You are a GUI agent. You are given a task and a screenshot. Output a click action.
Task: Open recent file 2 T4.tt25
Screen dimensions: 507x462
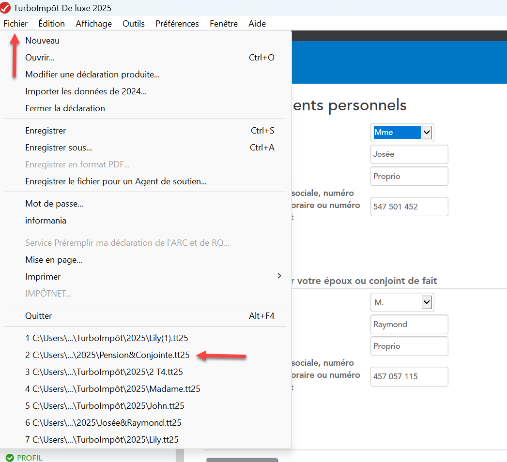[145, 372]
